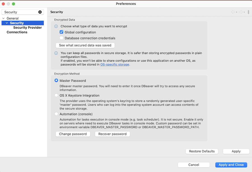
Task: Open the Security Provider preferences page
Action: [x=27, y=27]
